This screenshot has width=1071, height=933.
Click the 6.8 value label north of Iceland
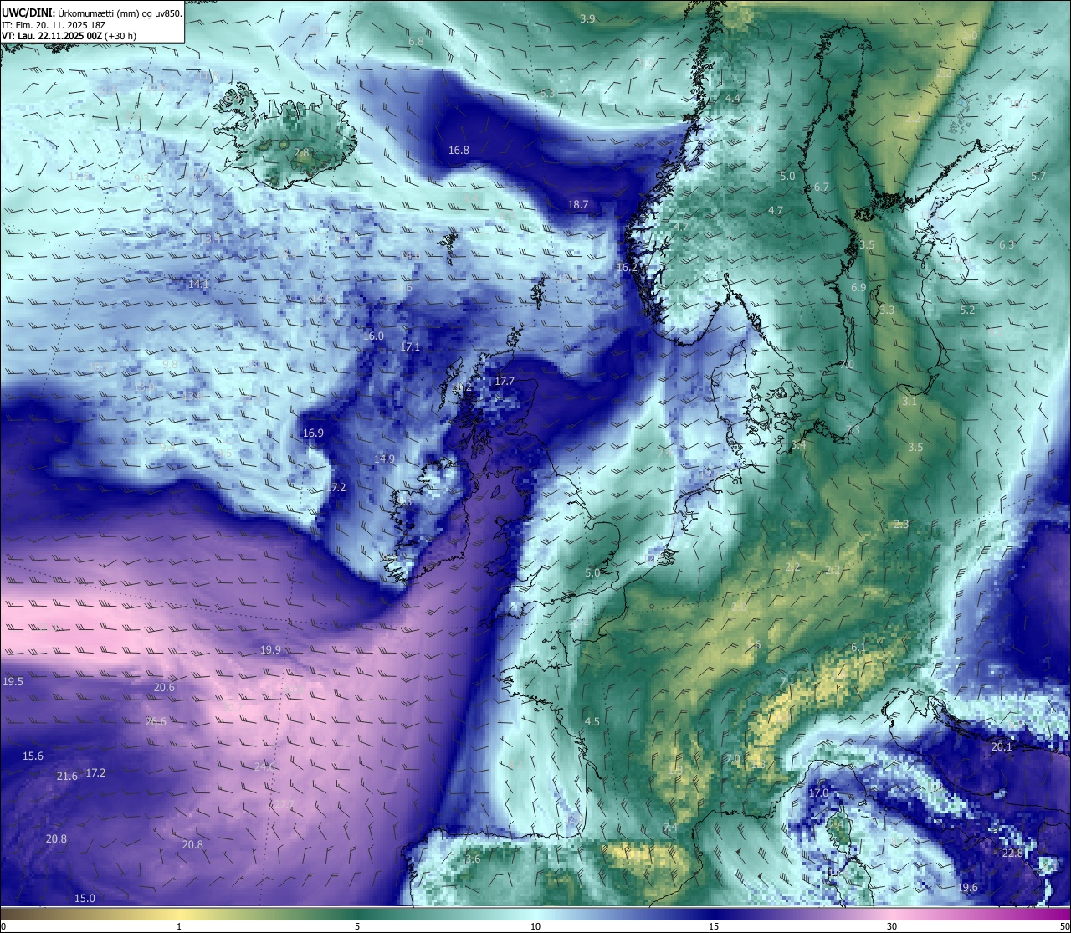coord(416,41)
